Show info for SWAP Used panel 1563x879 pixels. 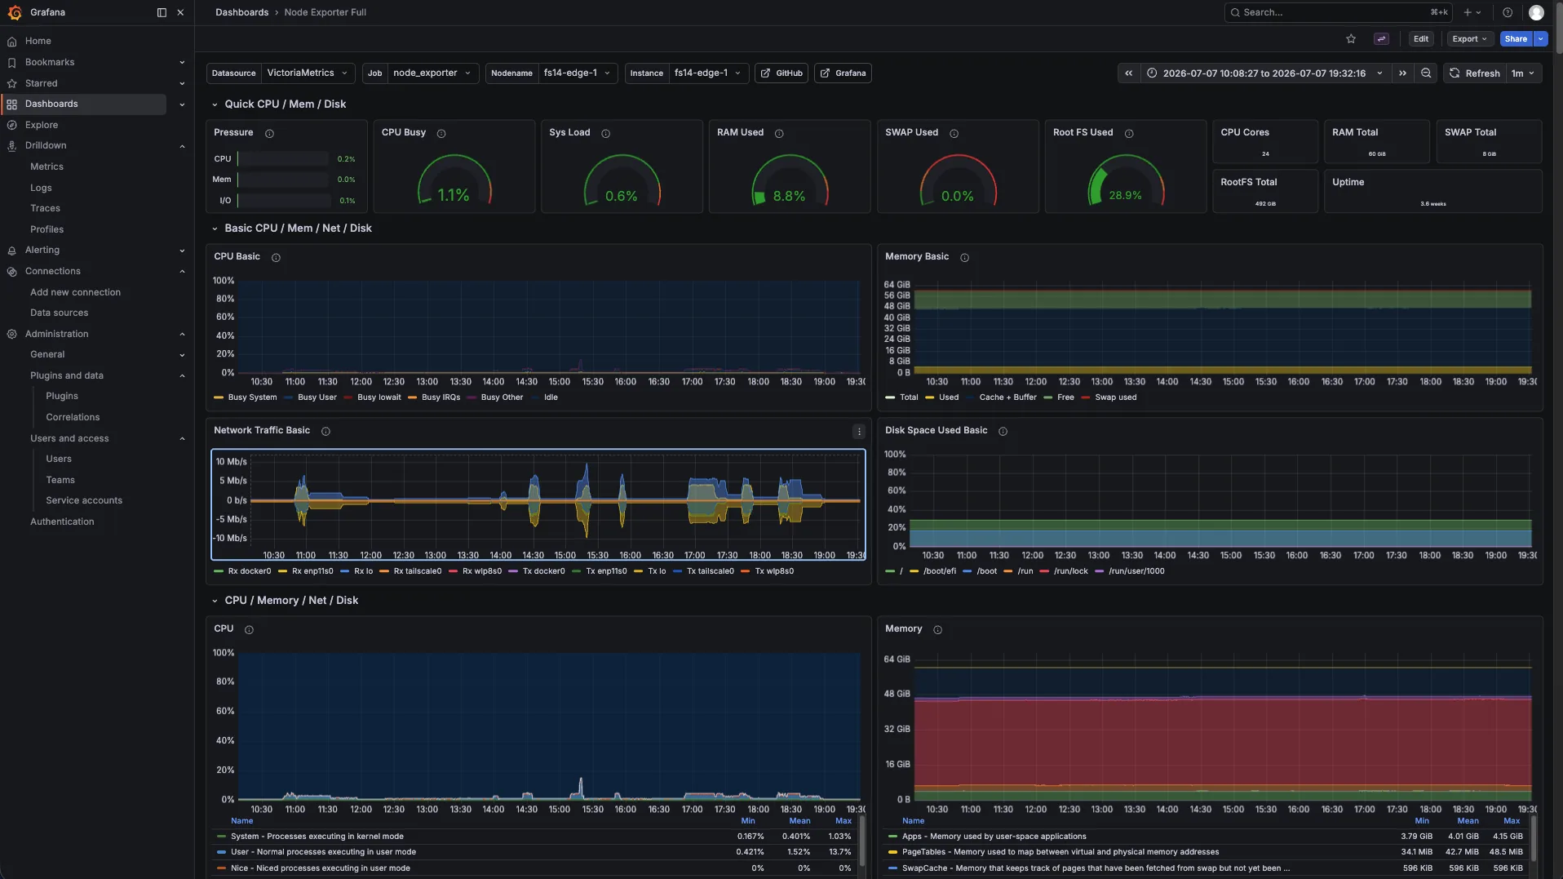(954, 134)
